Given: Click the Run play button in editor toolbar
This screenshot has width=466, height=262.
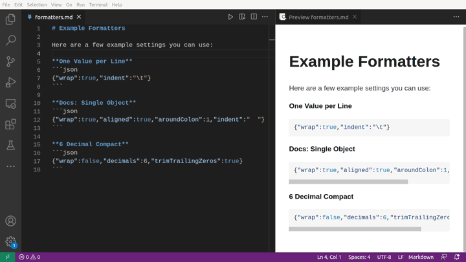Looking at the screenshot, I should pos(230,17).
